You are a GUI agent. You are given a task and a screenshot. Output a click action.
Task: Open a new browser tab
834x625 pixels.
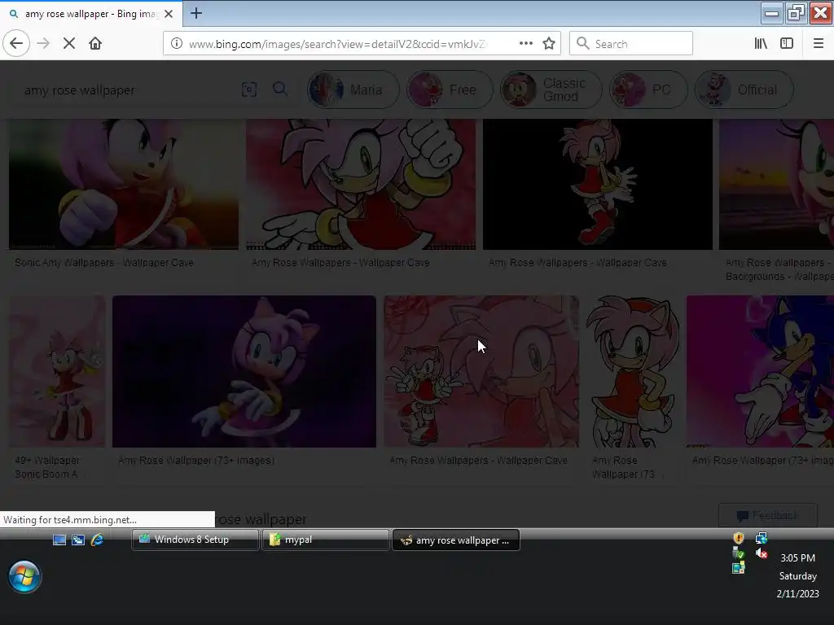[195, 13]
